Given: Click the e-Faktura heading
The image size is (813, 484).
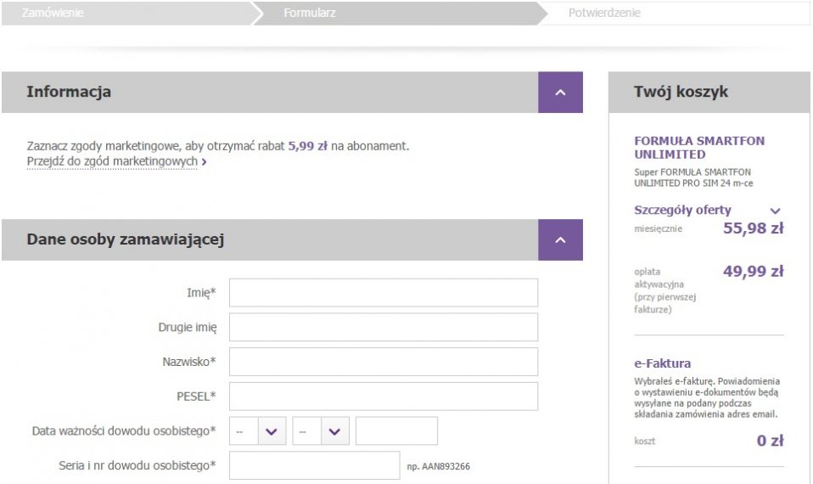Looking at the screenshot, I should coord(662,363).
